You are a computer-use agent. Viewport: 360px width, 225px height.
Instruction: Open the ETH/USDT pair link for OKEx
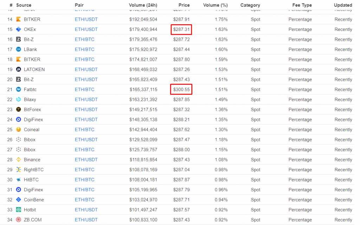point(86,30)
